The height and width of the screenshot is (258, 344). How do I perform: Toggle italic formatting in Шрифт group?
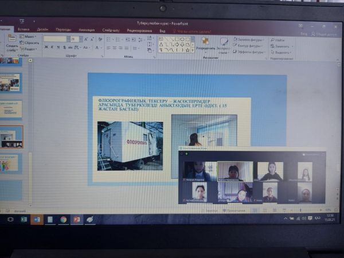pyautogui.click(x=52, y=48)
